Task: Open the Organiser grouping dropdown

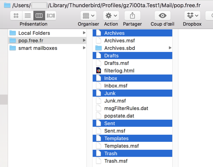Action: pyautogui.click(x=88, y=15)
